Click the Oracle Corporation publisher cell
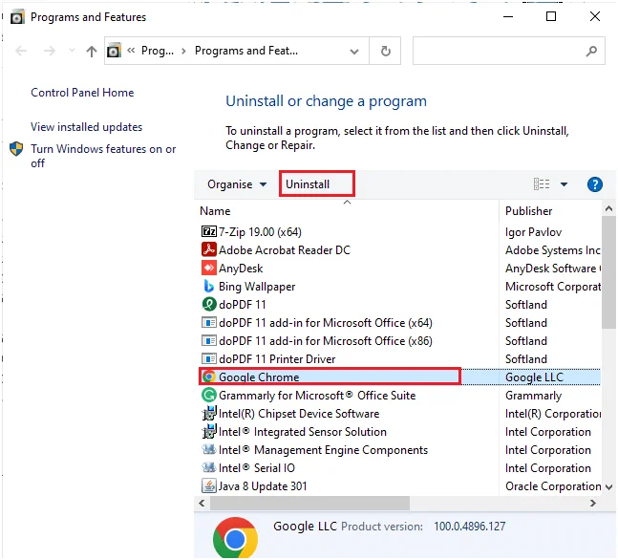 click(553, 485)
